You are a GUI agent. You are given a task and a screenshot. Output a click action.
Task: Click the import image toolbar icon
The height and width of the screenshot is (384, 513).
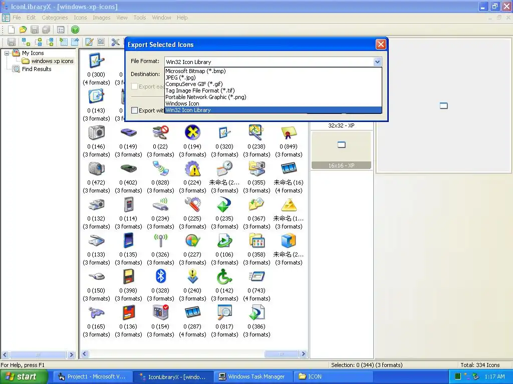point(64,42)
